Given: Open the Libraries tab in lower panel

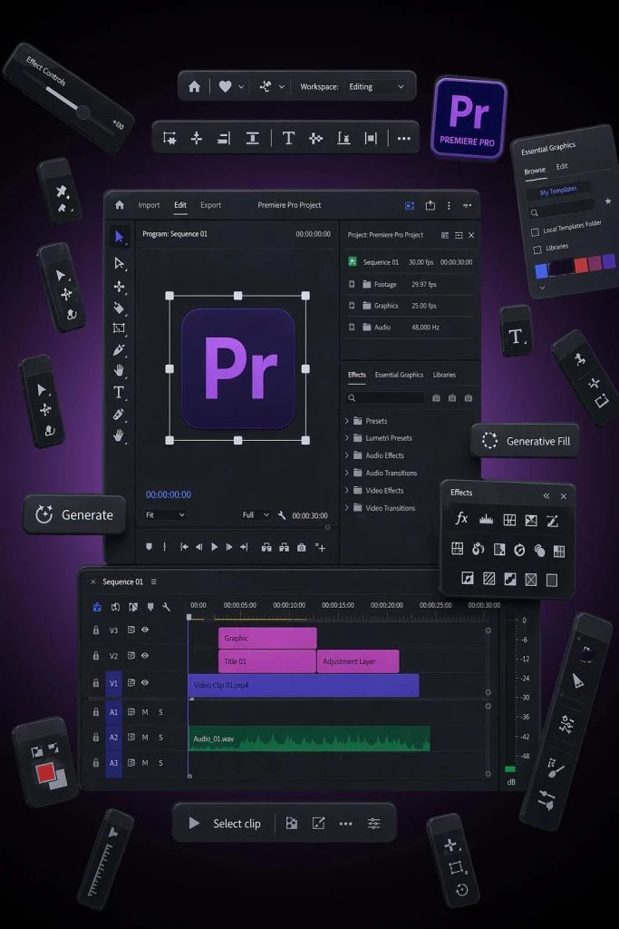Looking at the screenshot, I should [x=444, y=375].
